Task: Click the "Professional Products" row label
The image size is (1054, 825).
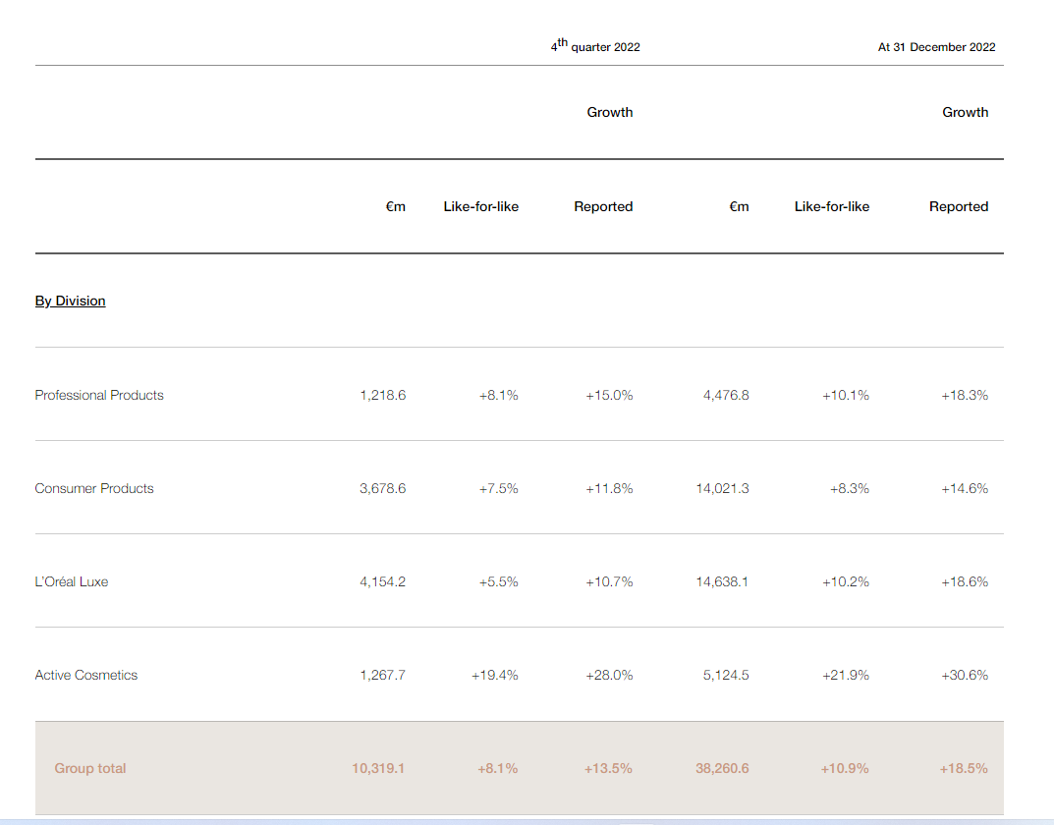Action: [99, 395]
